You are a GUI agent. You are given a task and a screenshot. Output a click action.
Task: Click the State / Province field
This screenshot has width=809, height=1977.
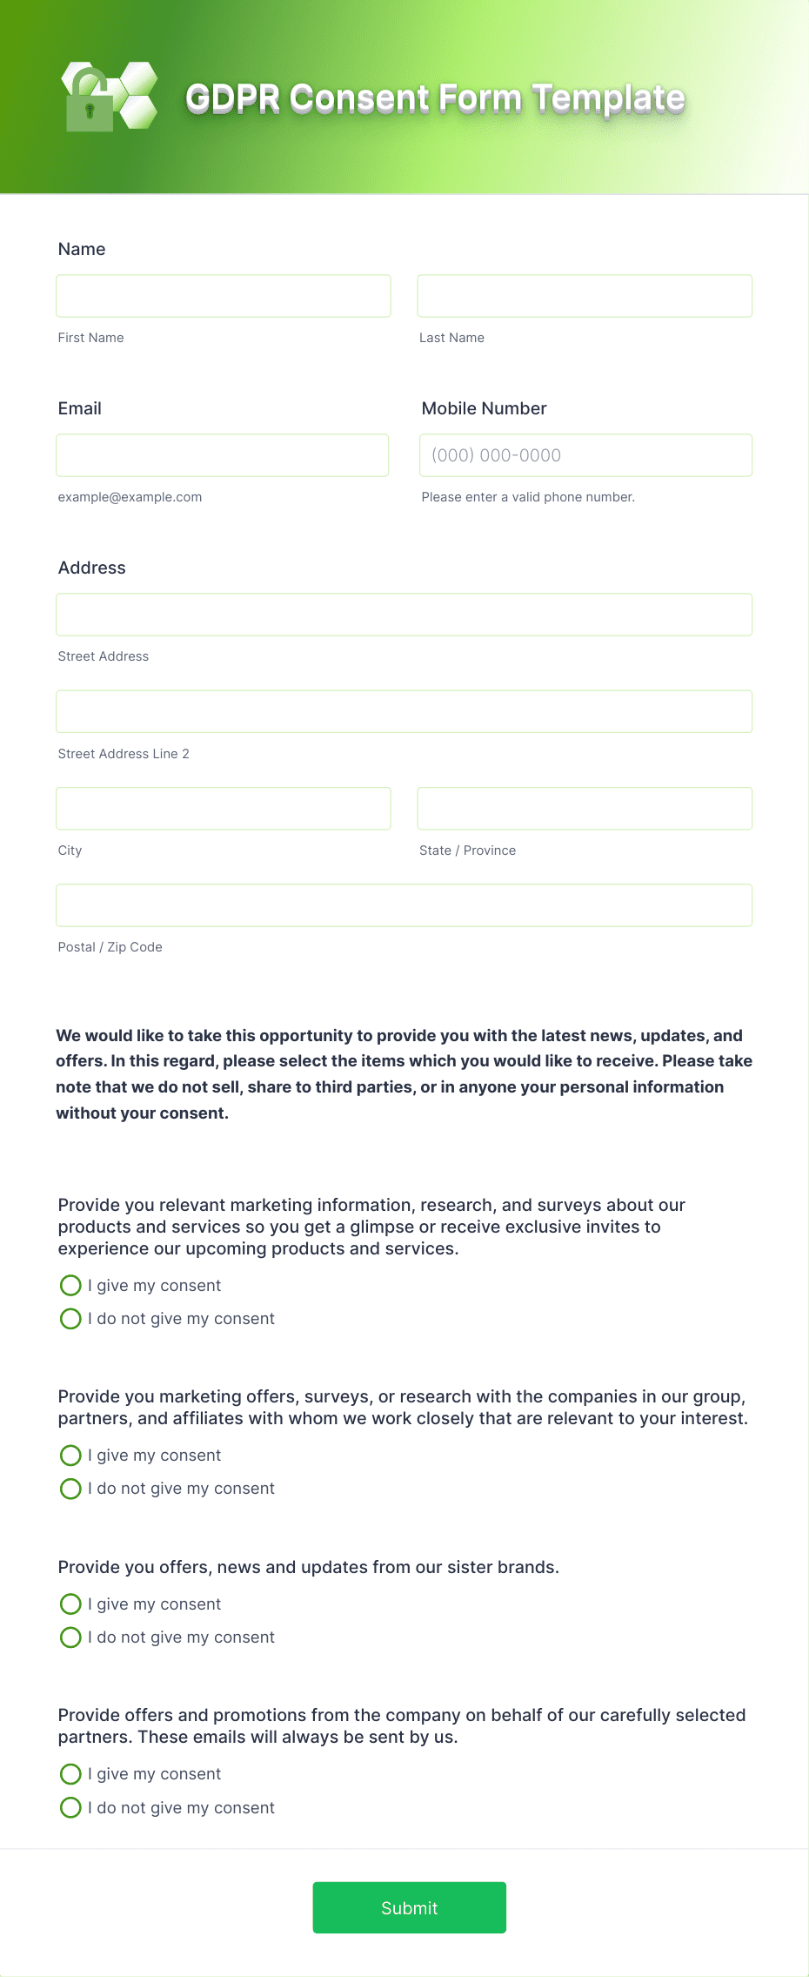pos(584,809)
